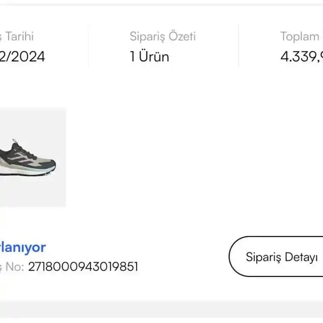
Task: Click the divider left of Toplam
Action: coord(238,45)
